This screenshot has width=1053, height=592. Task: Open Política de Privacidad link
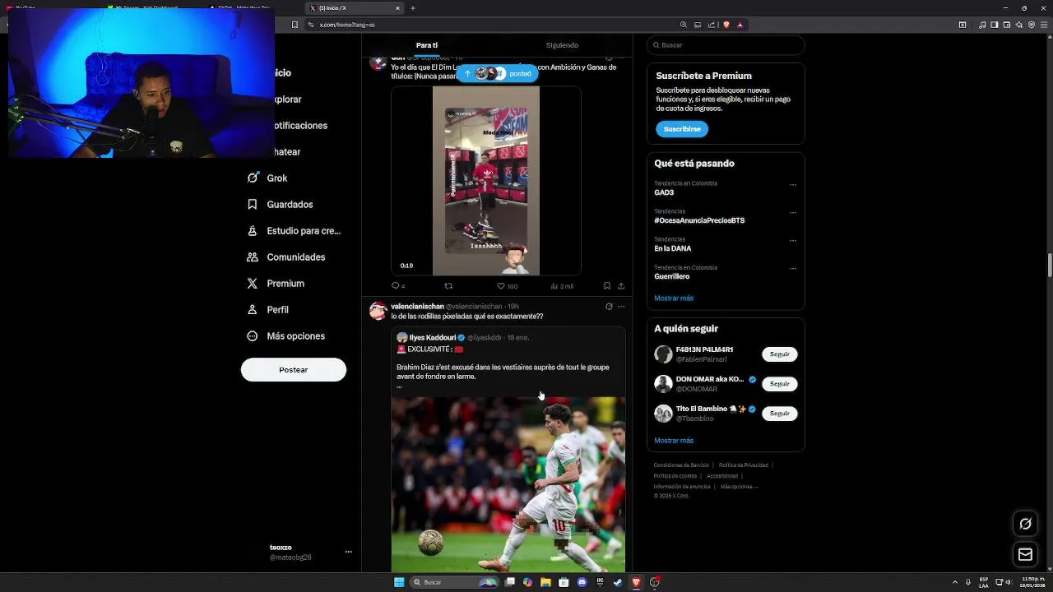[745, 465]
